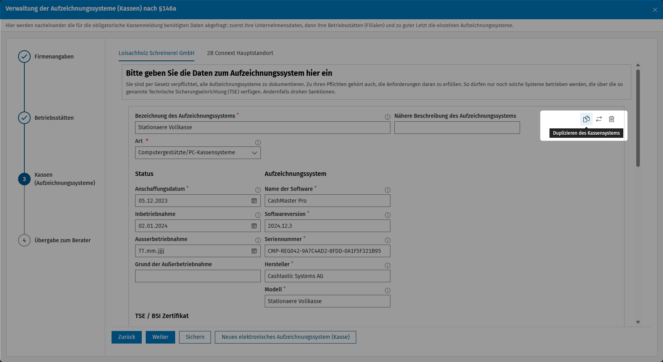The image size is (663, 362).
Task: Focus Name der Software field 'CashMaster Pro'
Action: (328, 201)
